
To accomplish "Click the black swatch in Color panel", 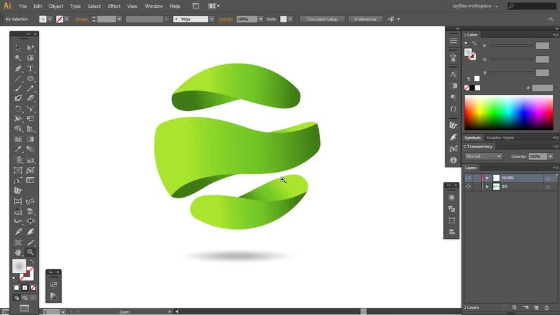I will coord(472,88).
